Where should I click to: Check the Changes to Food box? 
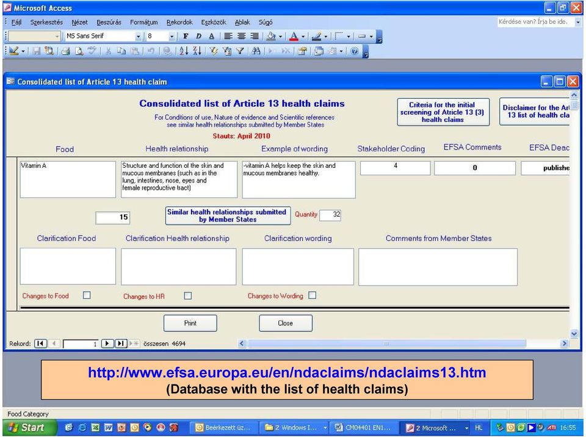87,295
